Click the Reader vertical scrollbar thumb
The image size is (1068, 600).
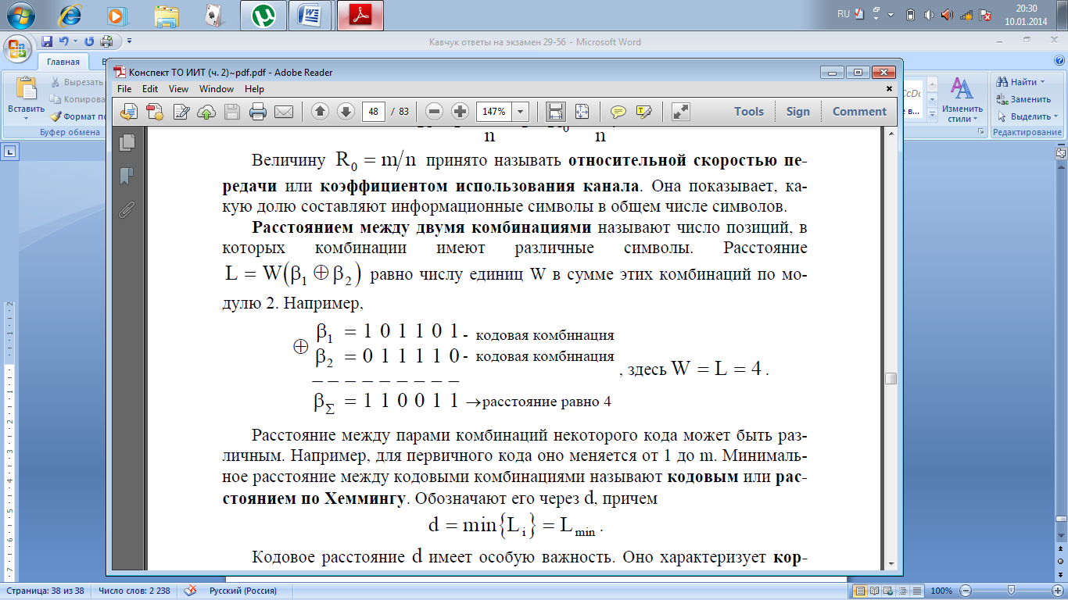891,379
